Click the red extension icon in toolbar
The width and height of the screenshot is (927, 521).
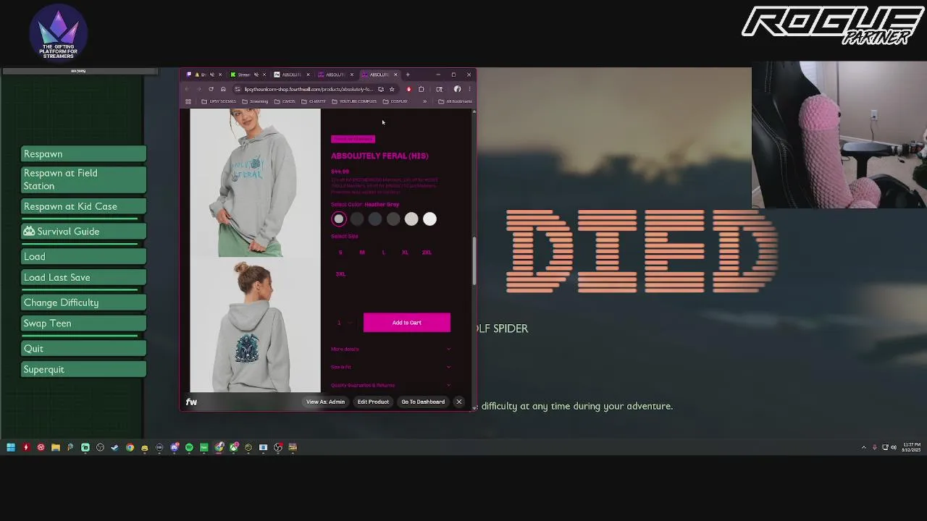(409, 89)
